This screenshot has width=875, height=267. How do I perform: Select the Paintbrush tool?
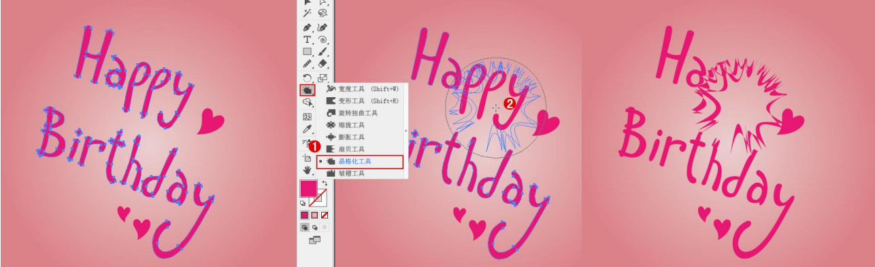coord(323,52)
